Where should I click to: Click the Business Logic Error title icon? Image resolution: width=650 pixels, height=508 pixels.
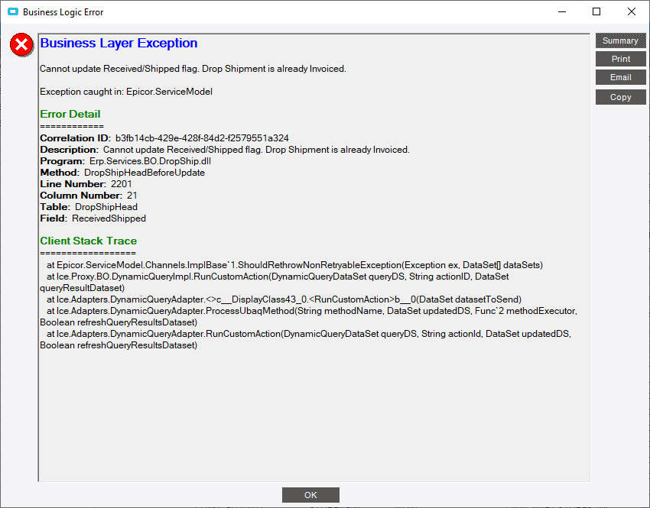[x=13, y=11]
